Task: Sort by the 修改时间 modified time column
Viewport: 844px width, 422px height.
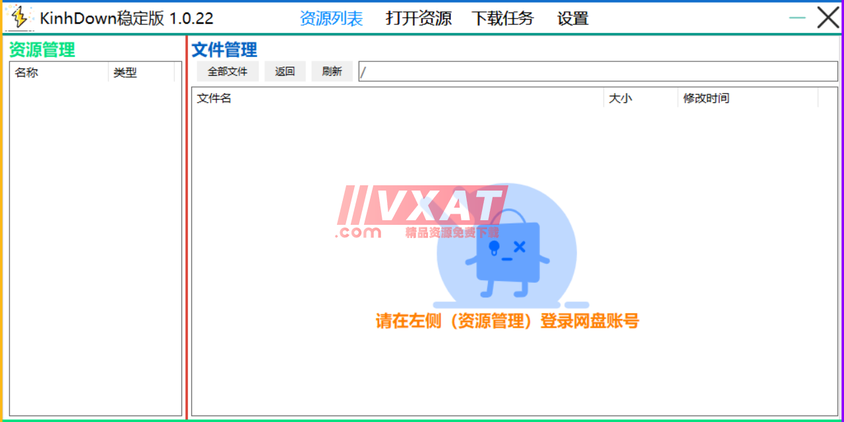Action: point(706,98)
